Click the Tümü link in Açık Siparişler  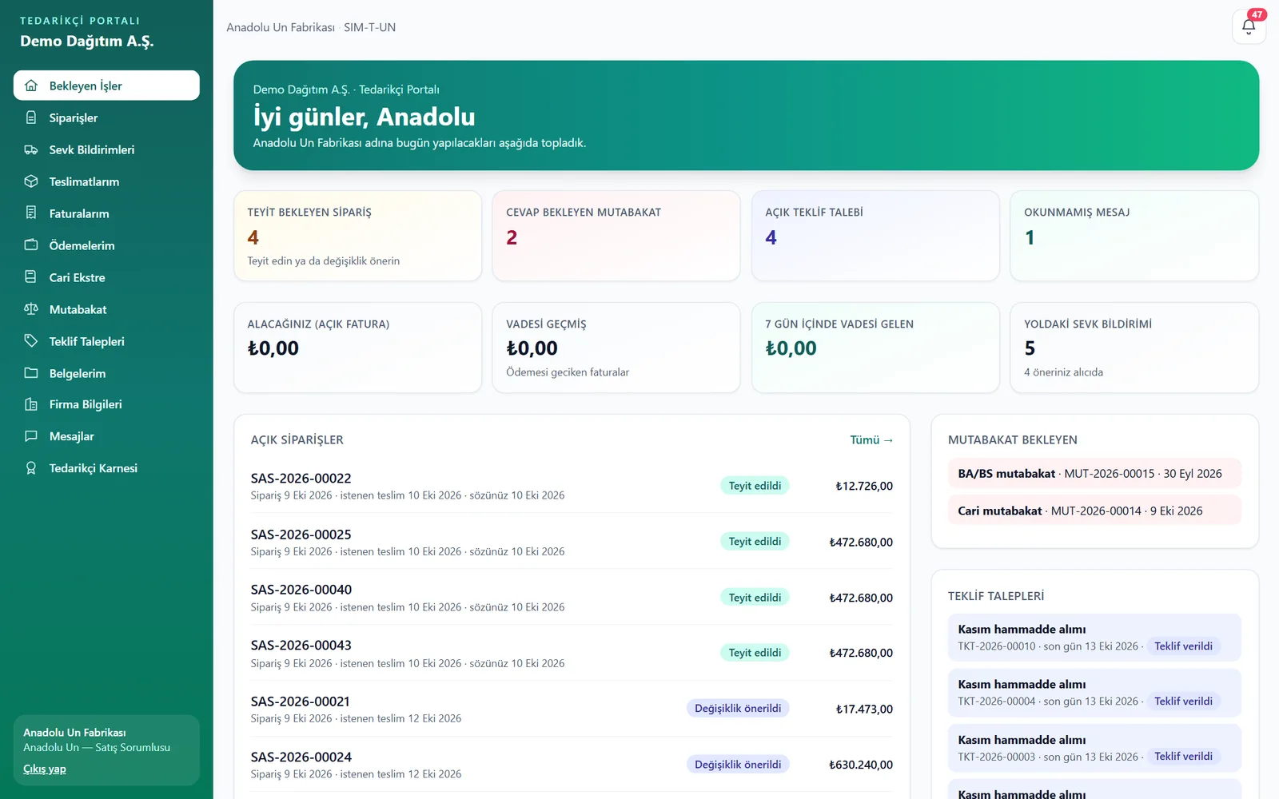coord(871,440)
